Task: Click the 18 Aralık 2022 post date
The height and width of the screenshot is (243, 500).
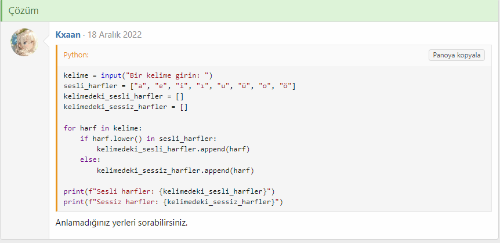Action: coord(114,35)
